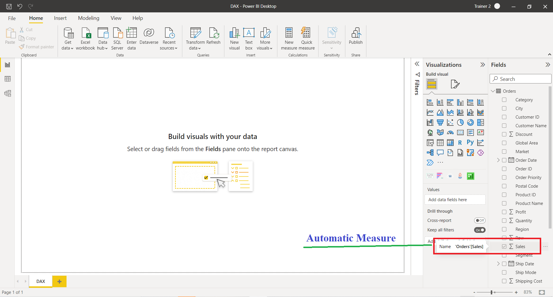Image resolution: width=553 pixels, height=297 pixels.
Task: Click the Publish button
Action: (x=356, y=36)
